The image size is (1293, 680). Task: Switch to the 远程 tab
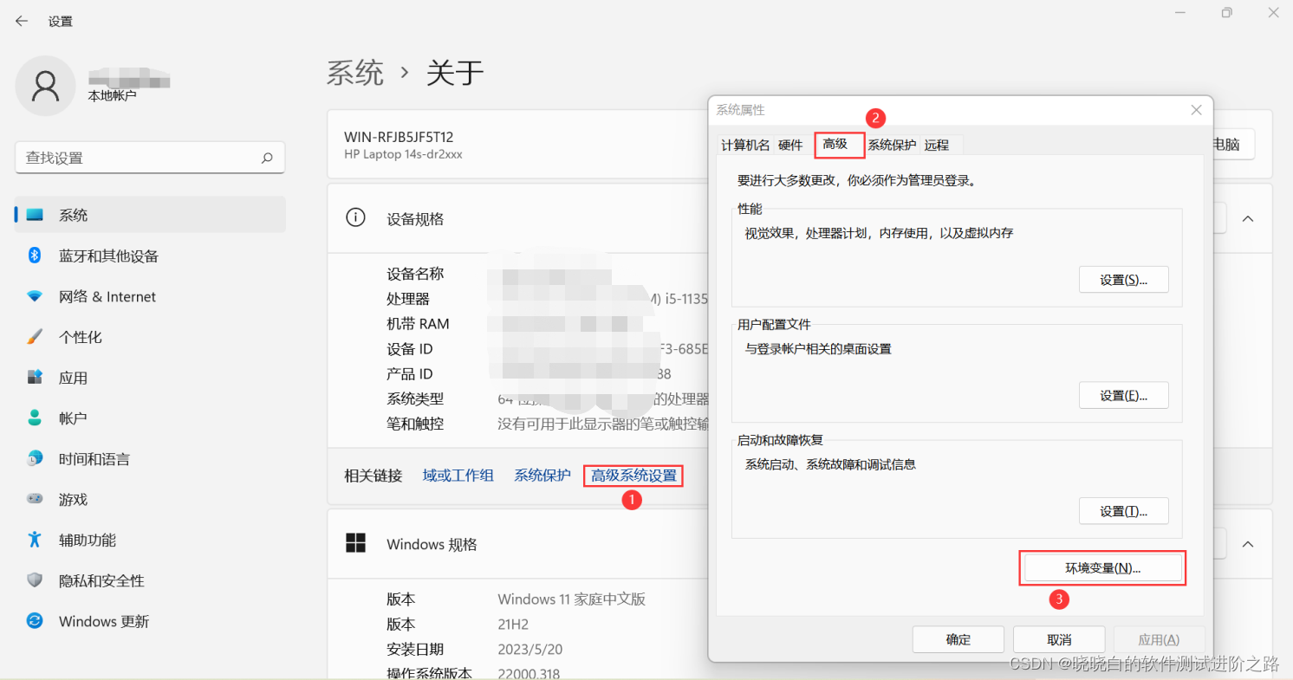pyautogui.click(x=938, y=145)
